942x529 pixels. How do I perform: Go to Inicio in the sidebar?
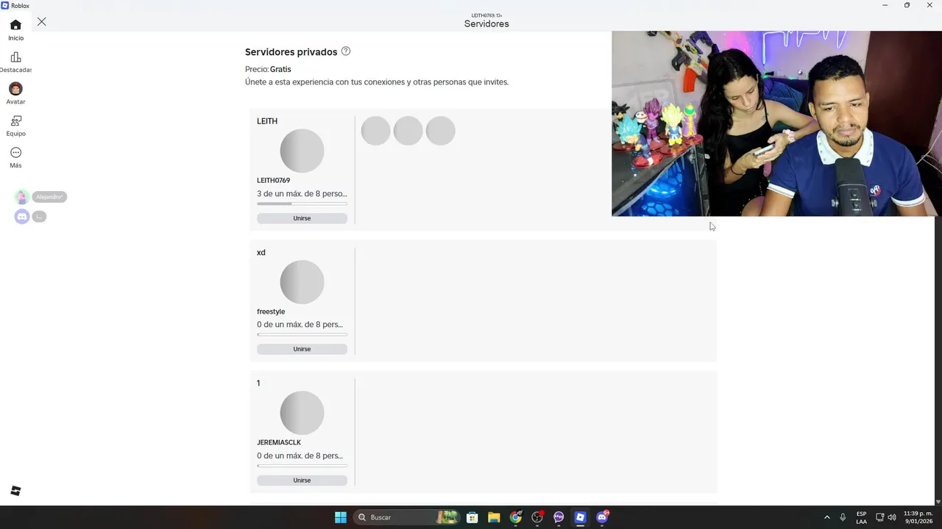(15, 30)
